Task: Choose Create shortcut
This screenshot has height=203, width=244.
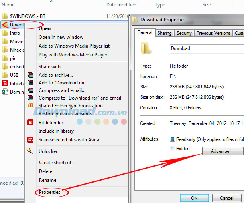Action: coord(55,163)
